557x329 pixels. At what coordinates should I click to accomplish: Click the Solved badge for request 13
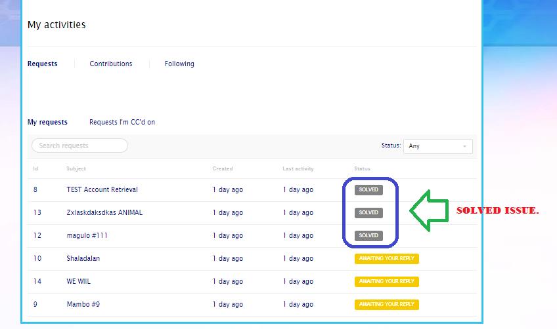point(368,212)
